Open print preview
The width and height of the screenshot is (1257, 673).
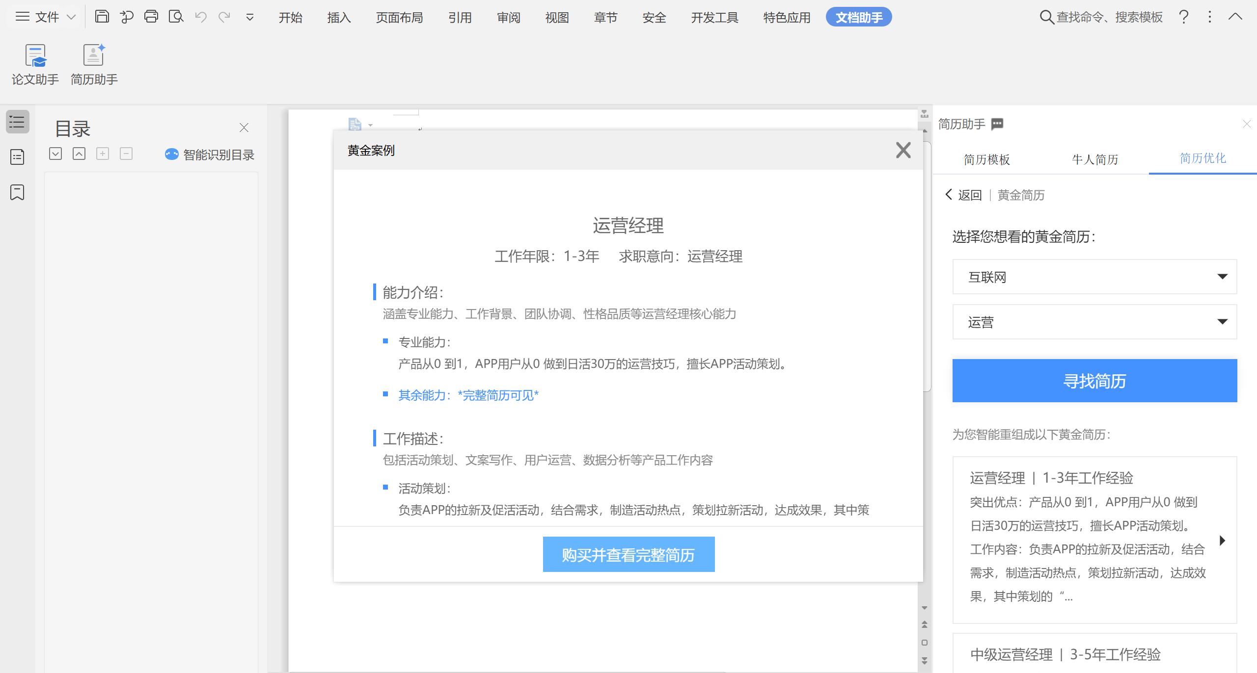(176, 17)
